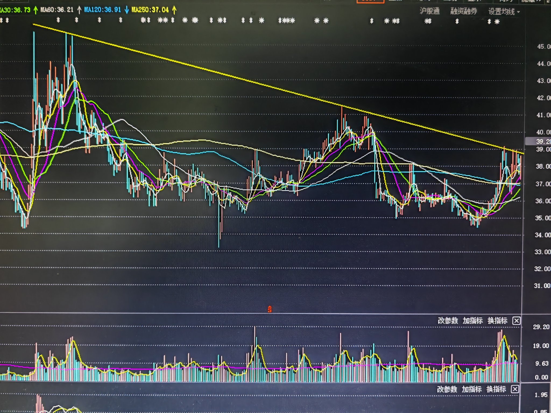
Task: Click 改参数 in the volume panel
Action: pos(448,321)
